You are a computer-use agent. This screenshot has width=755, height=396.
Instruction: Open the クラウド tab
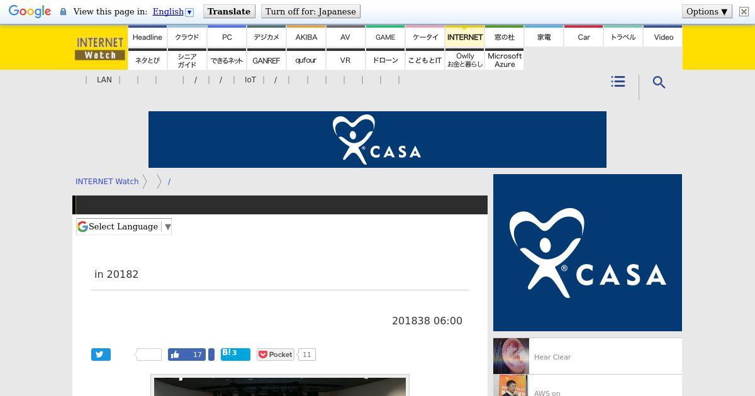click(x=187, y=36)
